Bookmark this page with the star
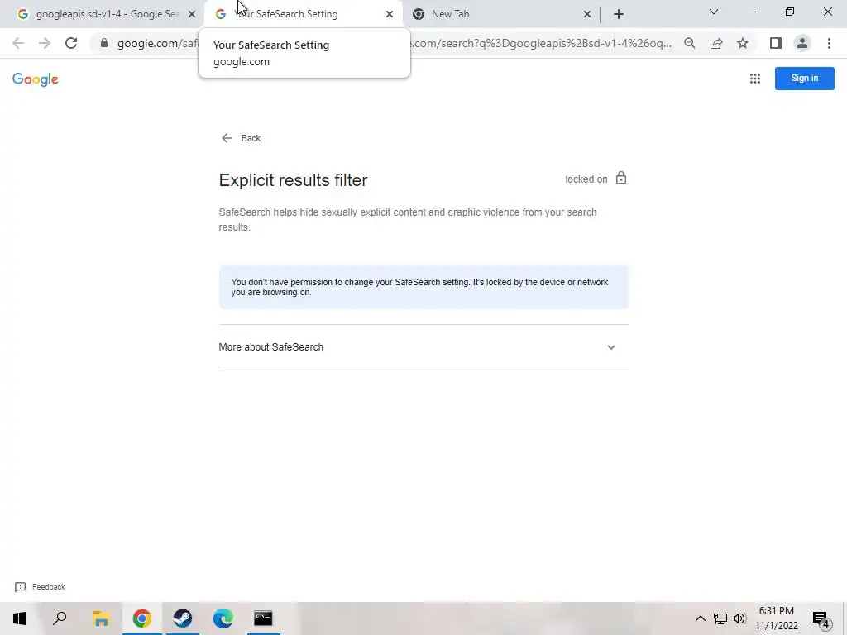This screenshot has width=847, height=635. (743, 43)
